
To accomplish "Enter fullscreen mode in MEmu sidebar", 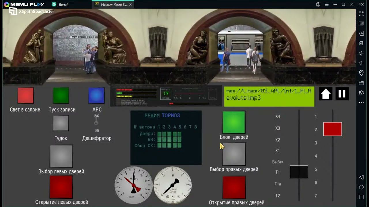I will click(x=361, y=14).
